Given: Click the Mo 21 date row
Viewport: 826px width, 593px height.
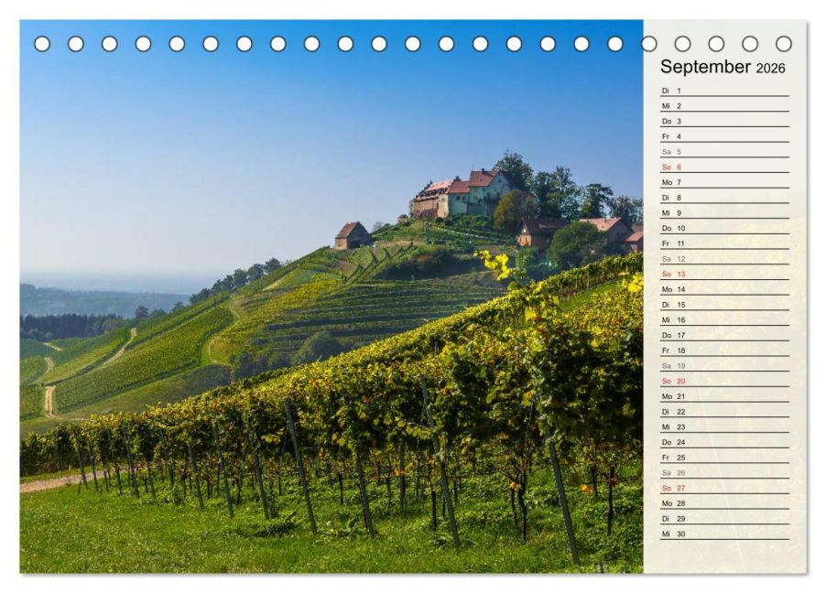Looking at the screenshot, I should click(x=723, y=396).
